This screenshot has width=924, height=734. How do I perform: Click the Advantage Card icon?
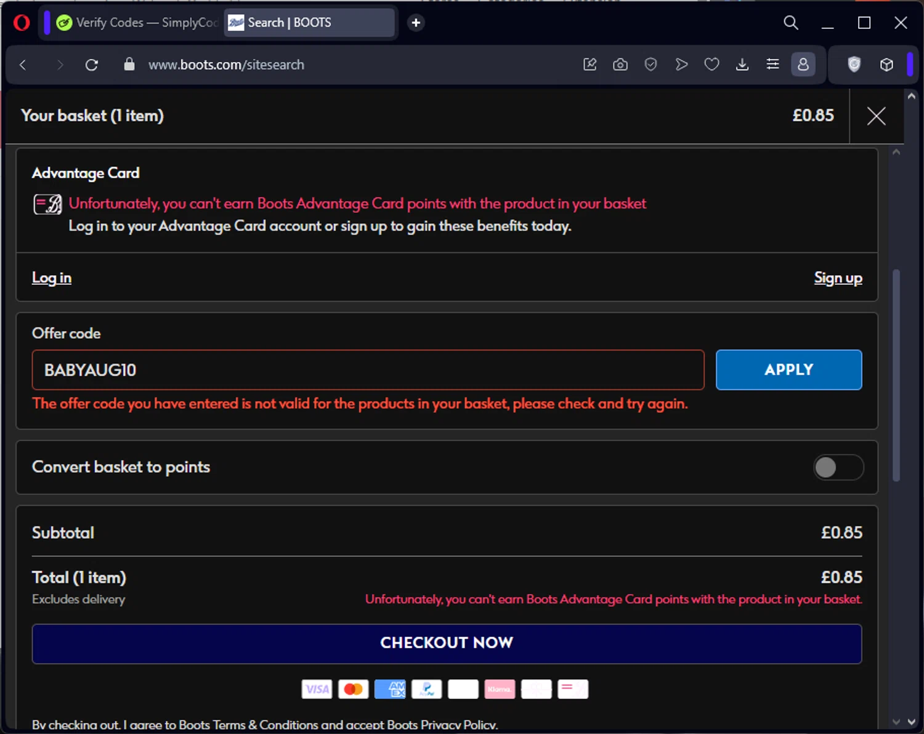(x=47, y=204)
